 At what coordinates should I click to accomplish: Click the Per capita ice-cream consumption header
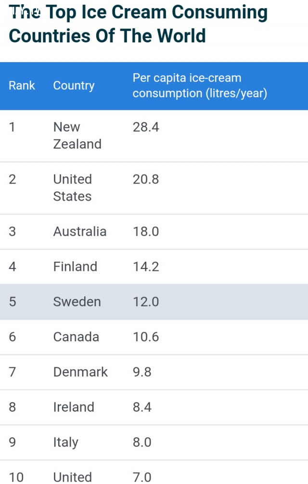tap(200, 85)
